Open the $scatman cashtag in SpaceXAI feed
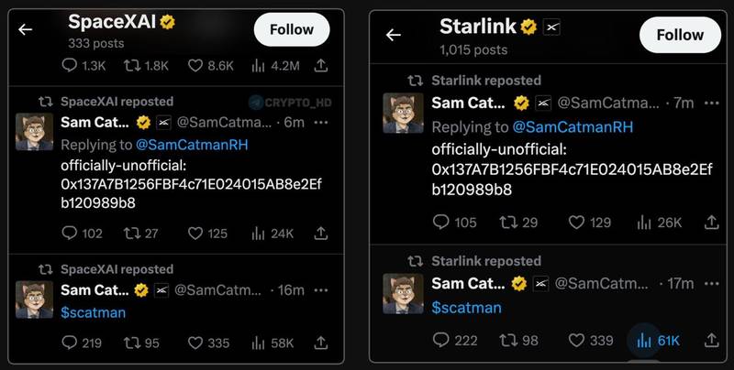Viewport: 734px width, 370px height. 94,312
